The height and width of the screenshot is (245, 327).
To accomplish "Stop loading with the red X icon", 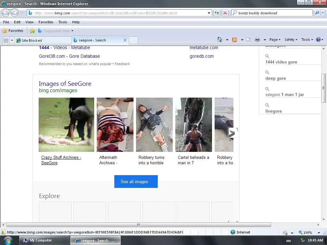I will 225,13.
